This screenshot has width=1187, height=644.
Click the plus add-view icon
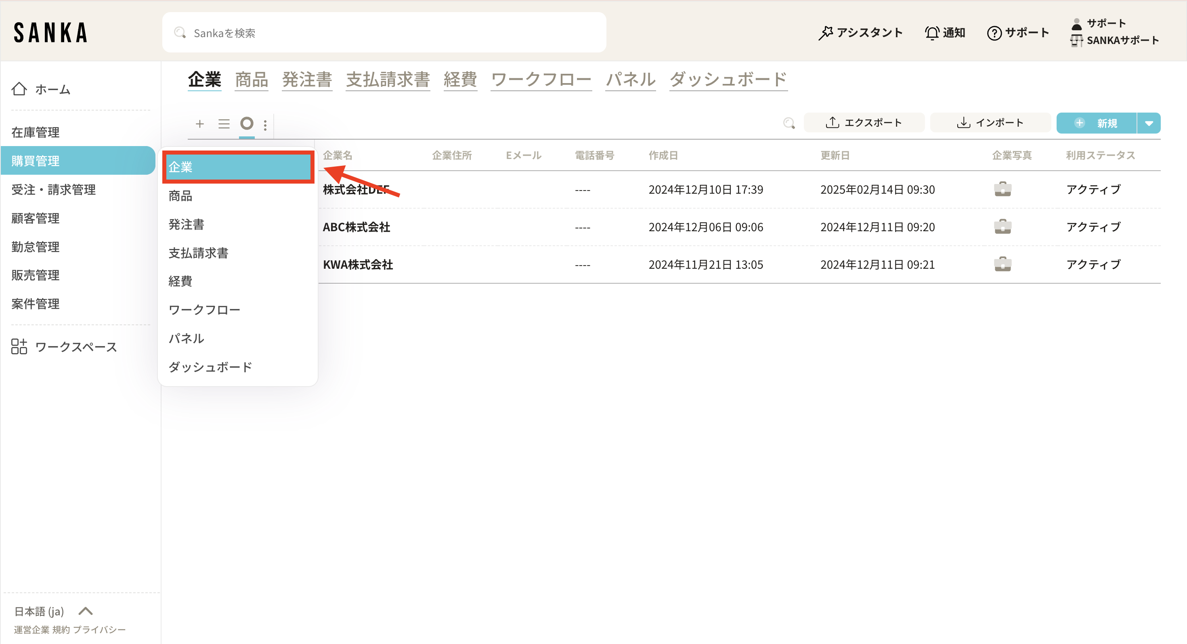coord(199,123)
